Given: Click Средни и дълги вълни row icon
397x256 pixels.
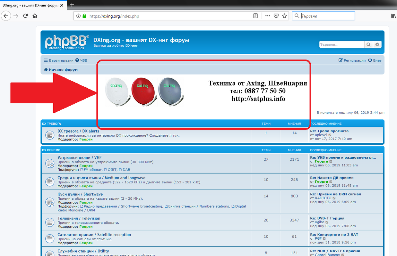Looking at the screenshot, I should coord(49,182).
